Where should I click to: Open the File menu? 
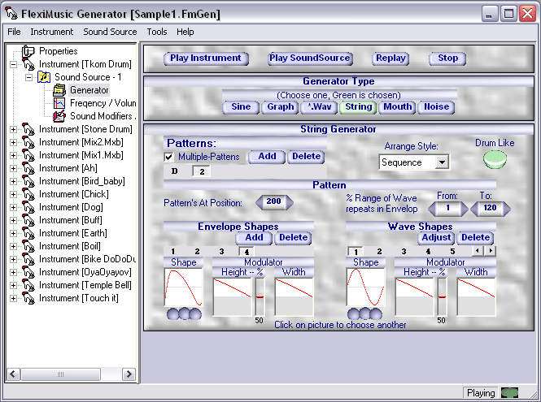click(x=14, y=32)
